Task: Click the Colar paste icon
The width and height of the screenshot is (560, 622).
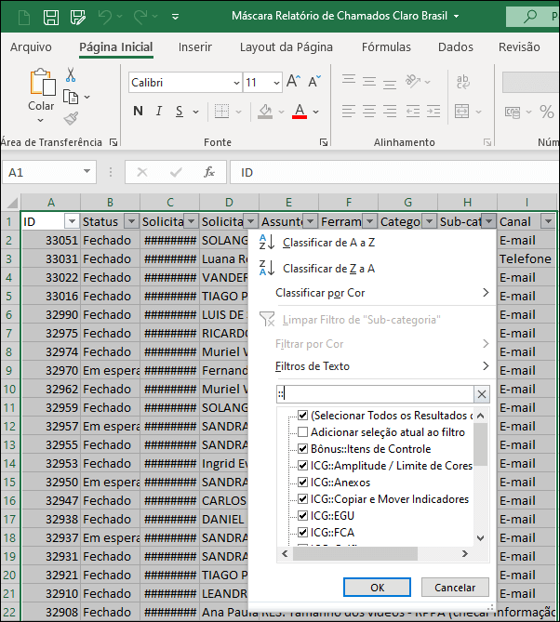Action: [43, 82]
